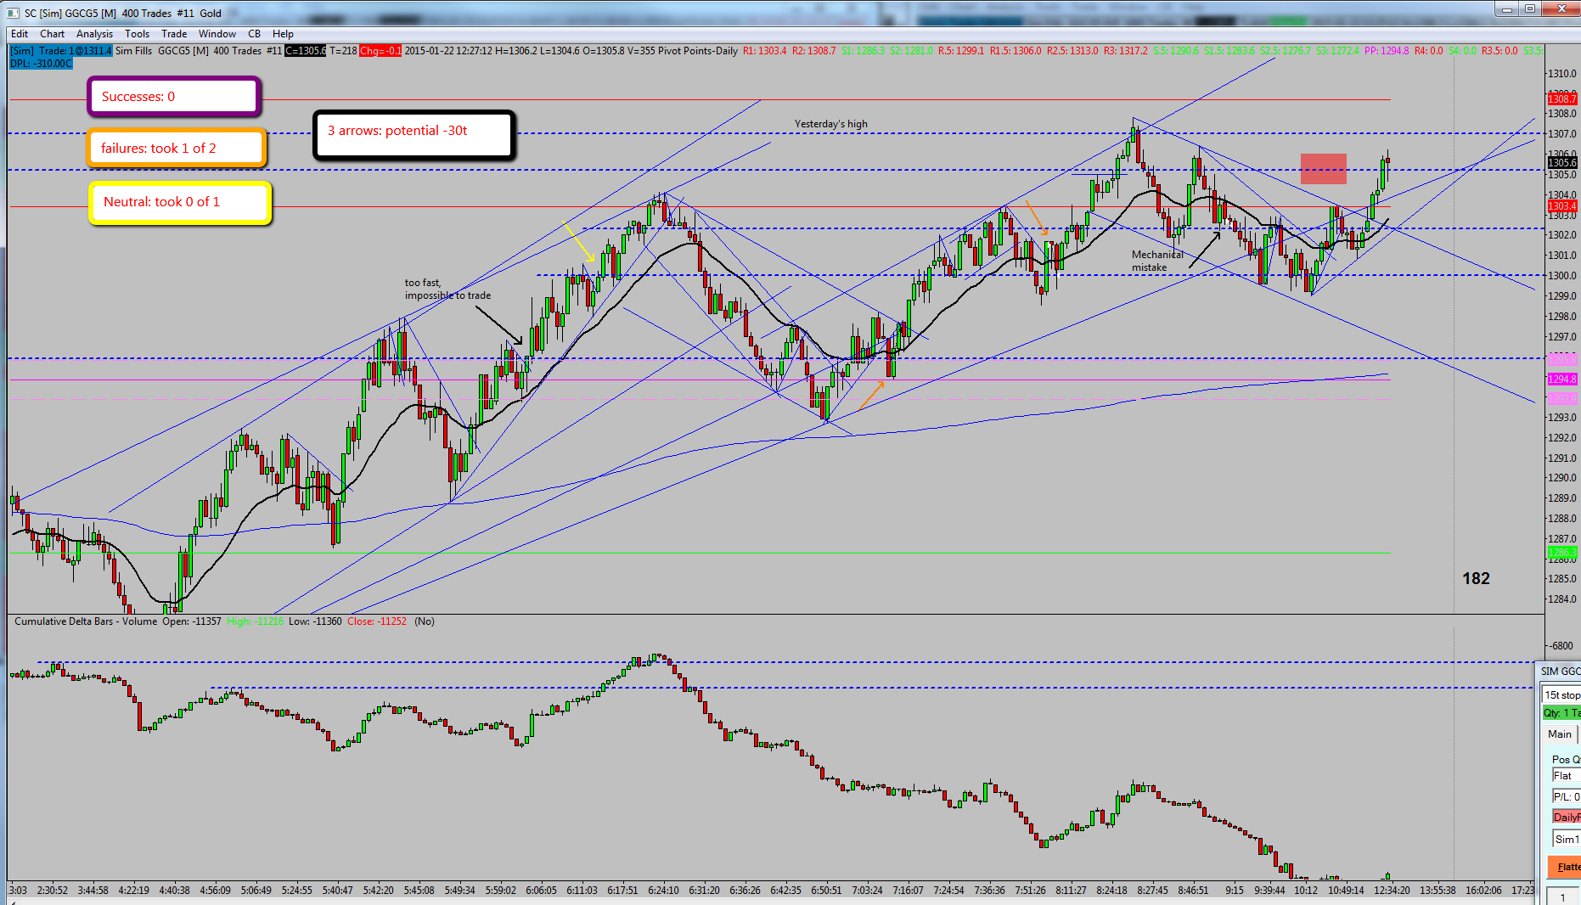Screen dimensions: 1581x905
Task: Click the Flat position quantity field
Action: (1566, 776)
